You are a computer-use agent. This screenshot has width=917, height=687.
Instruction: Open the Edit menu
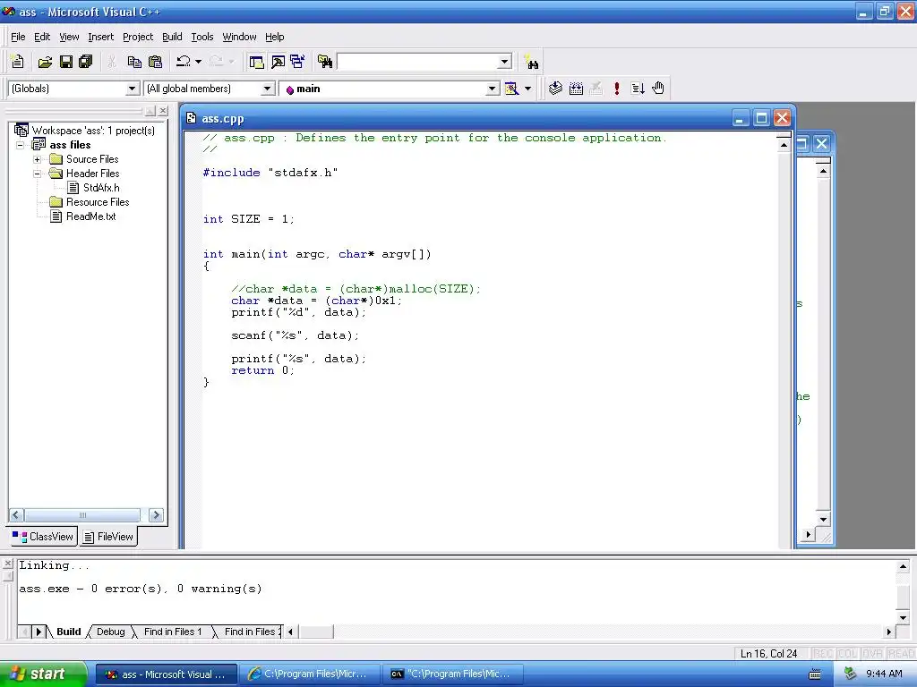point(42,37)
